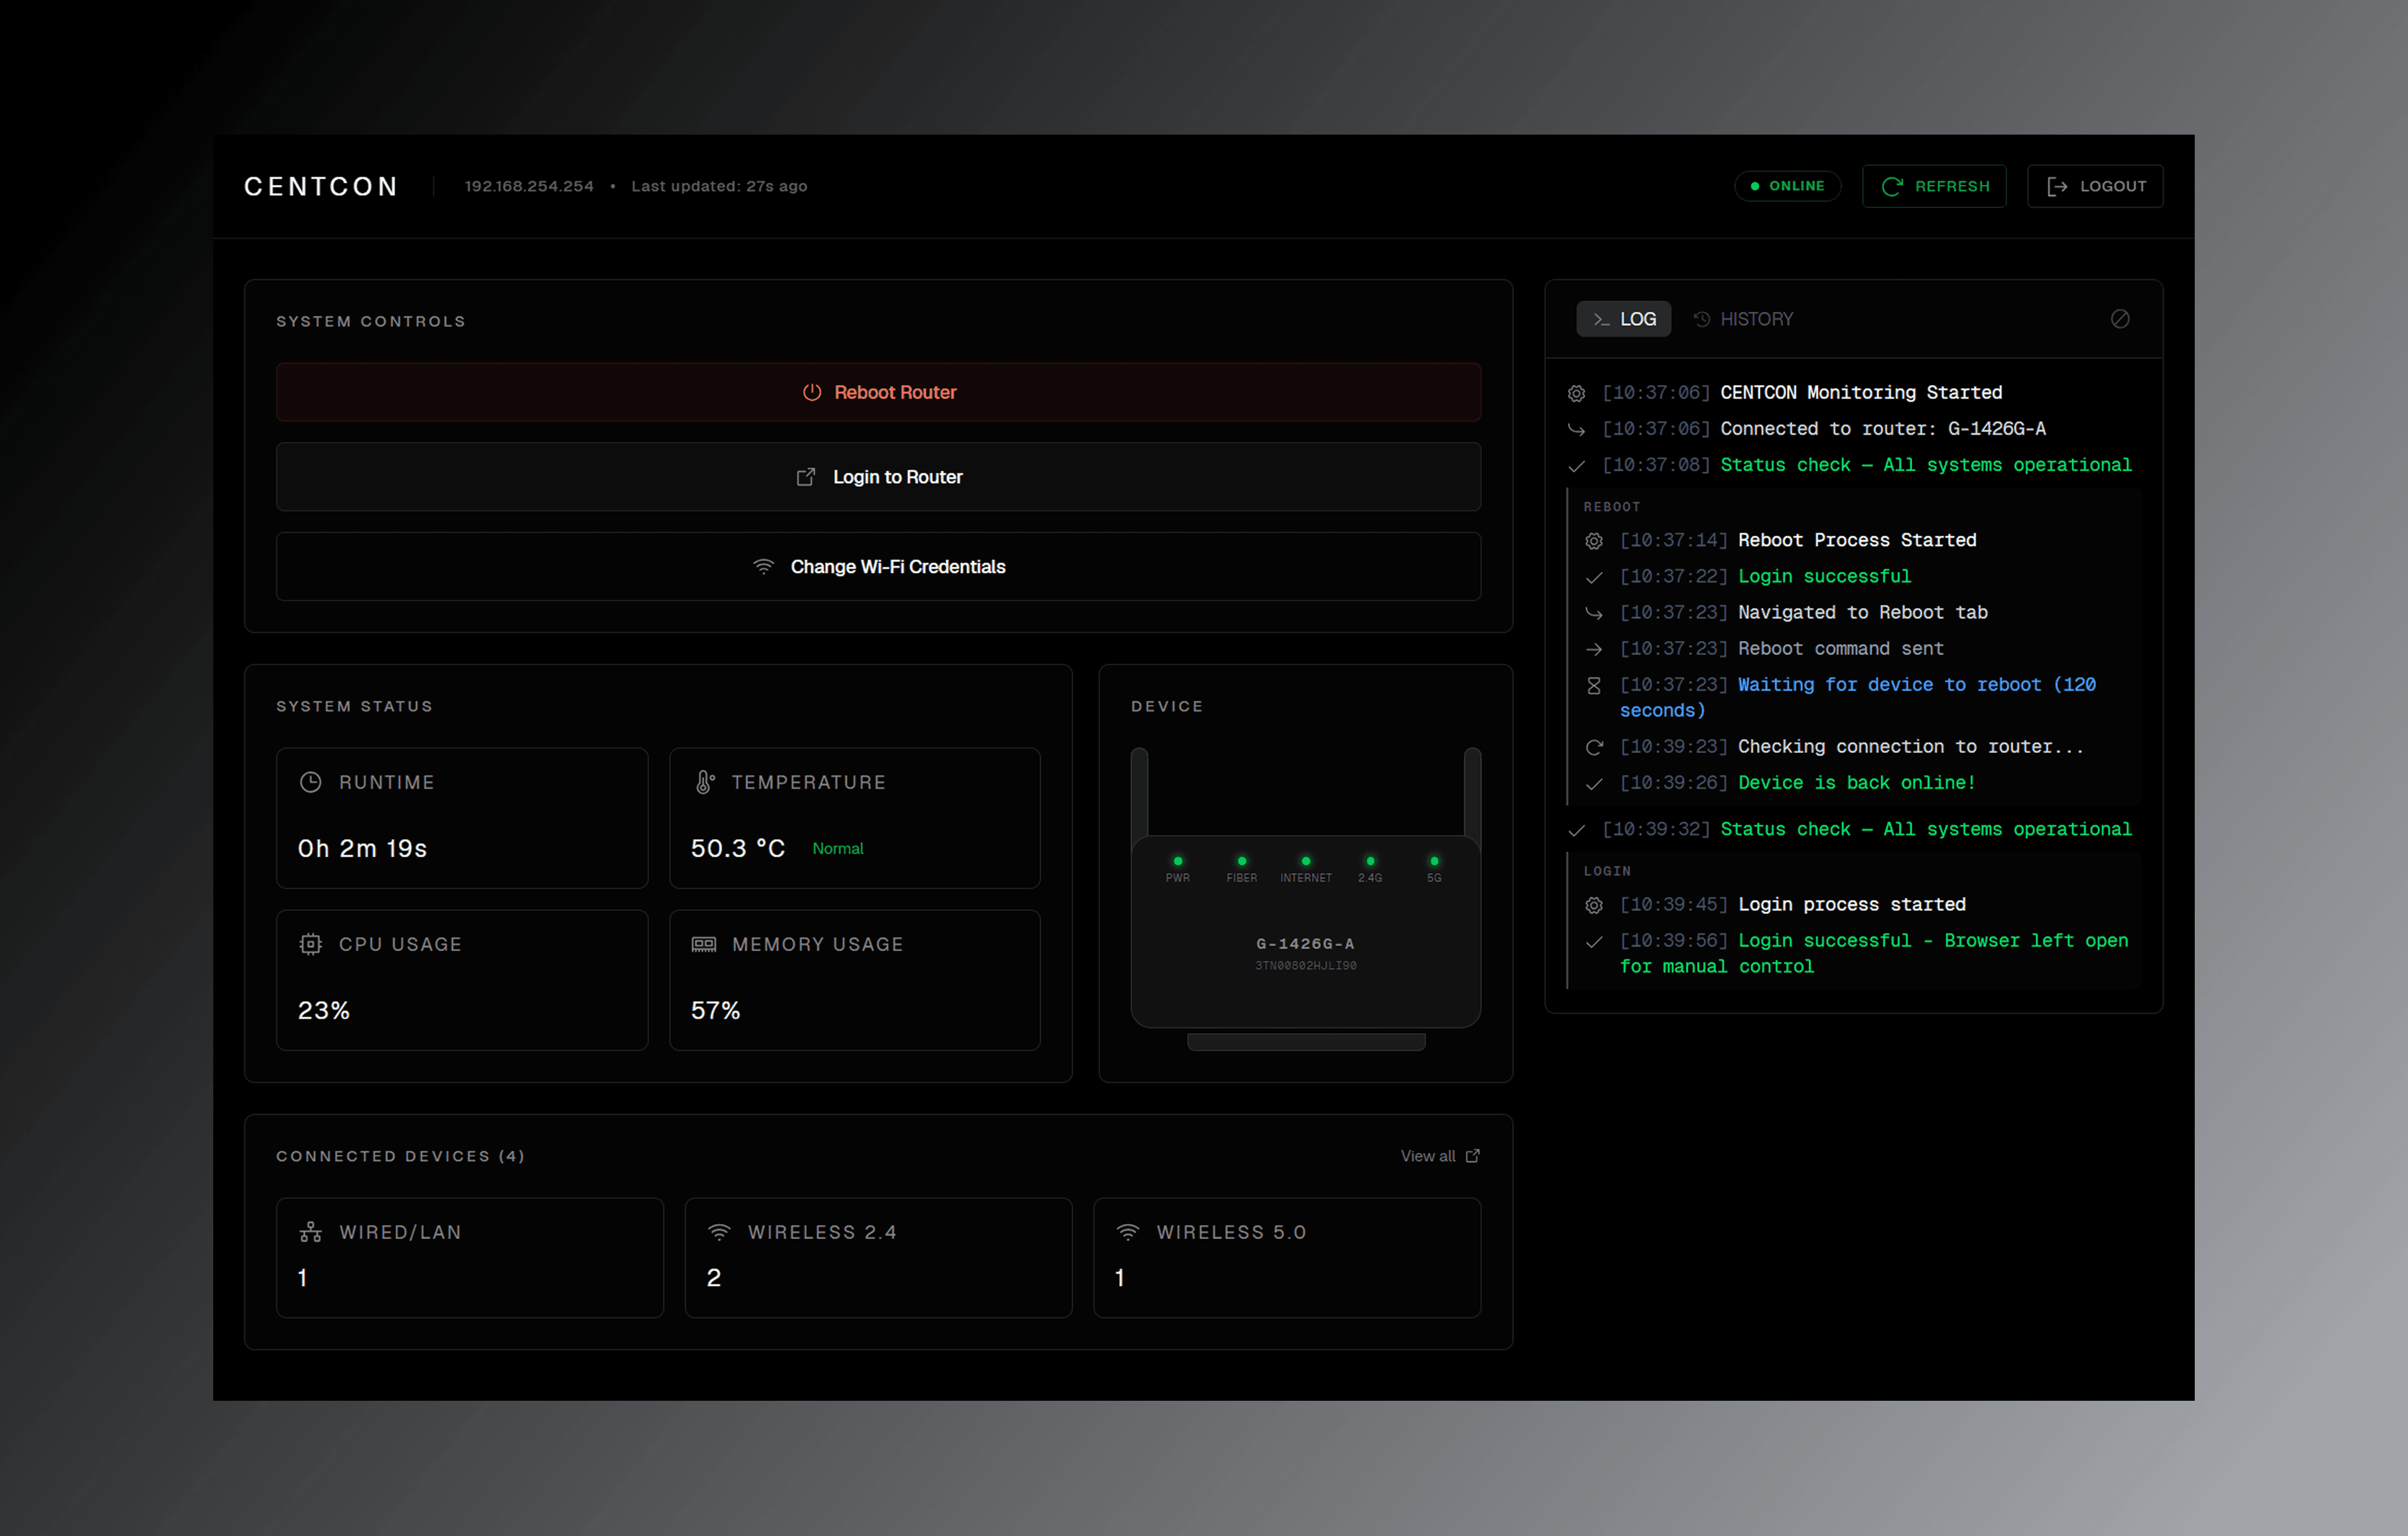Click the network icon on Wired/LAN card
Image resolution: width=2408 pixels, height=1536 pixels.
pos(311,1232)
